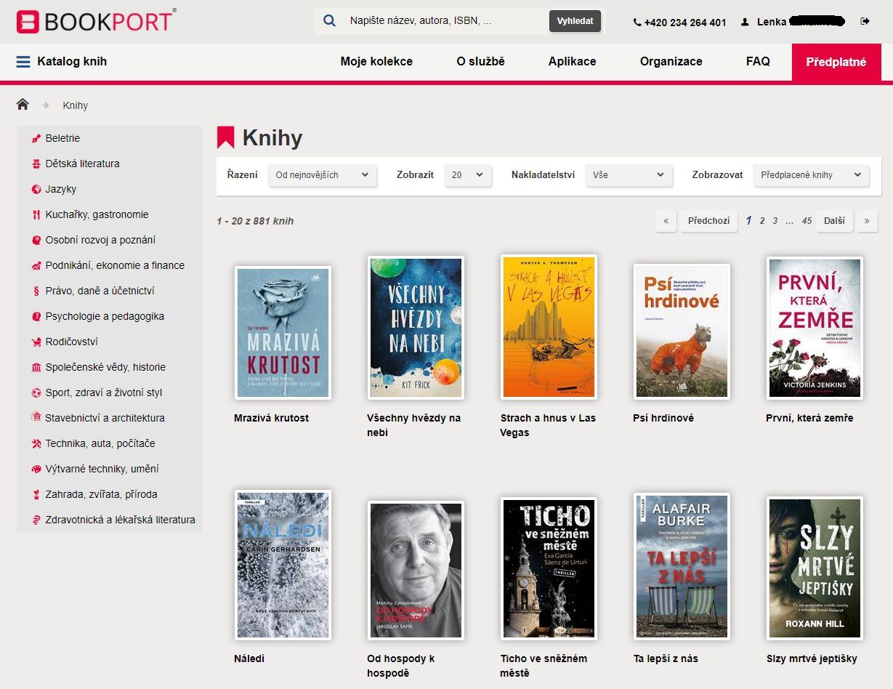Open the Zobrazit count dropdown
This screenshot has width=893, height=689.
468,175
